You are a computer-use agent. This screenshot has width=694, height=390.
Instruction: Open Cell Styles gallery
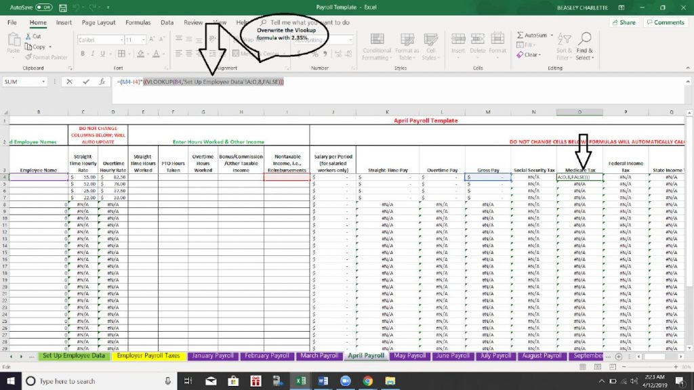point(432,49)
